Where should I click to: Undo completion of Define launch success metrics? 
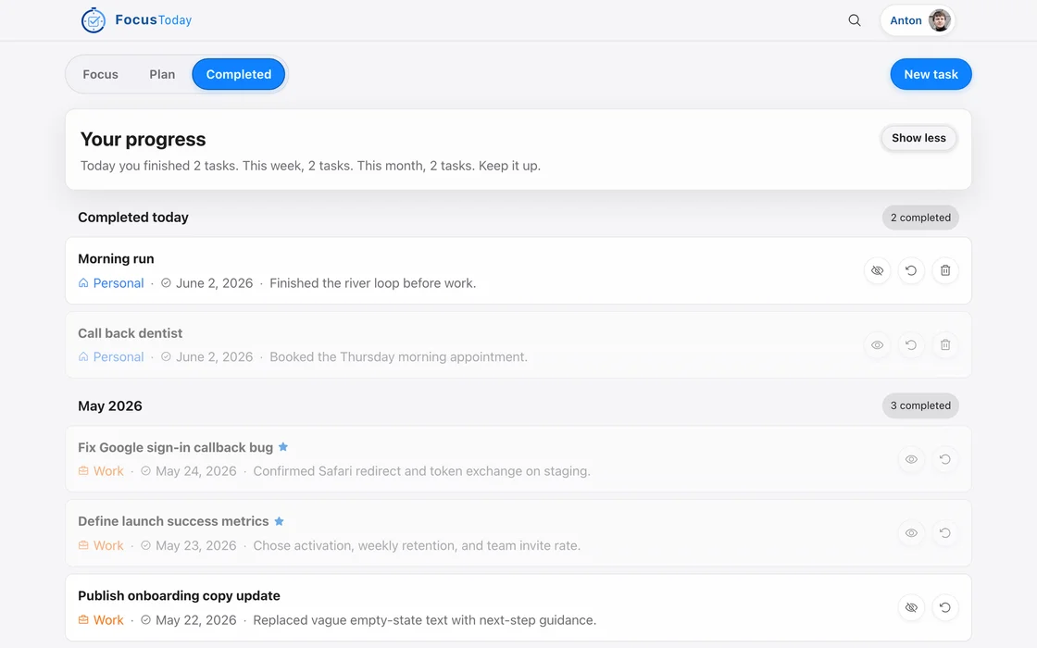pyautogui.click(x=945, y=533)
